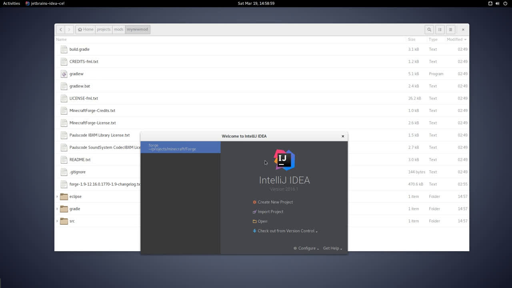Open the file manager hamburger menu
The image size is (512, 288).
tap(450, 29)
